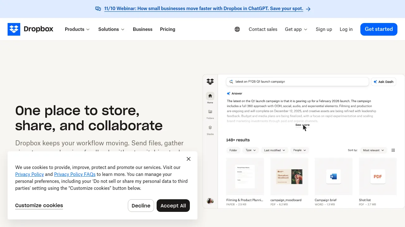This screenshot has width=405, height=227.
Task: Go to the Business page
Action: tap(143, 29)
